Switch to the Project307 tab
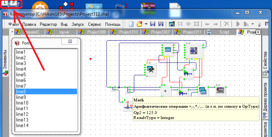Screen dimensions: 272x137 tap(157, 32)
